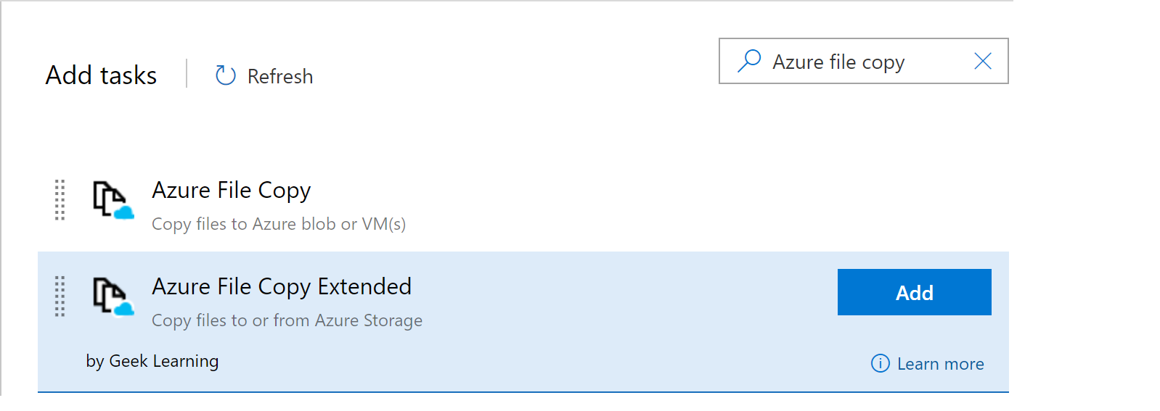The image size is (1160, 411).
Task: Click the 'by Geek Learning' publisher text
Action: tap(152, 361)
